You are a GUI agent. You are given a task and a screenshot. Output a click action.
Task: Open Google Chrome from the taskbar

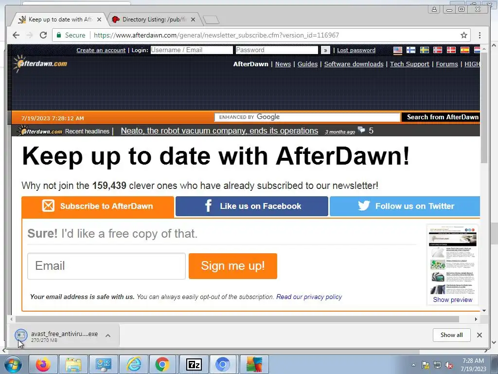point(162,364)
